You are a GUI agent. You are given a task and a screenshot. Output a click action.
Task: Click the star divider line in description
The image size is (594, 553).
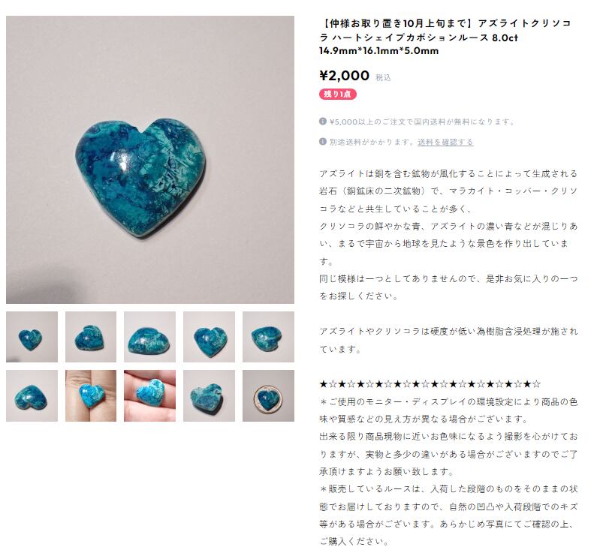click(430, 384)
